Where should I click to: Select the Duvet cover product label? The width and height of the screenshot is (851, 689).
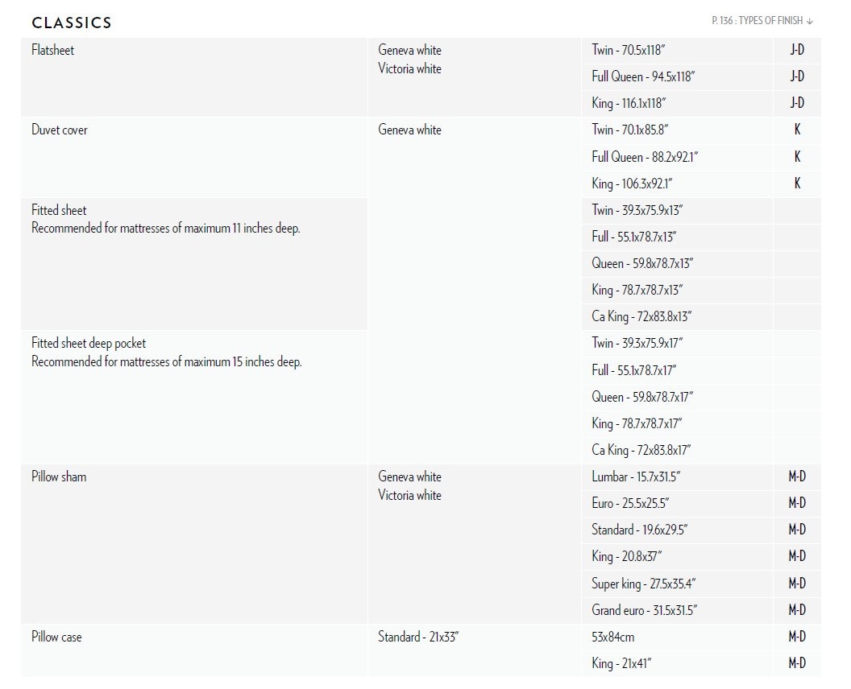tap(60, 130)
